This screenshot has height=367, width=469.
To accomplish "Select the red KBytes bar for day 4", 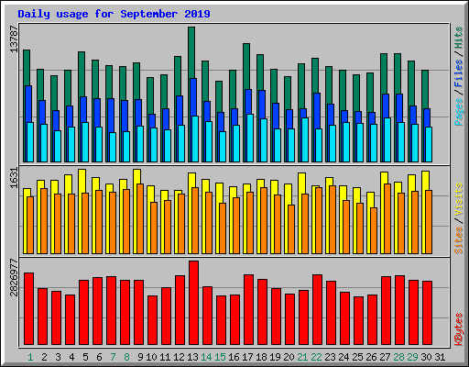I will tap(70, 319).
